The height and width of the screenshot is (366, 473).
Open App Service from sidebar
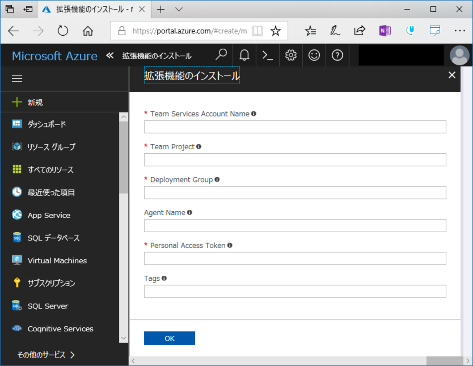(49, 215)
